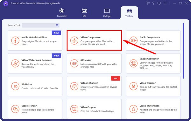This screenshot has height=121, width=191.
Task: Launch the Video Trimmer title
Action: point(148,83)
